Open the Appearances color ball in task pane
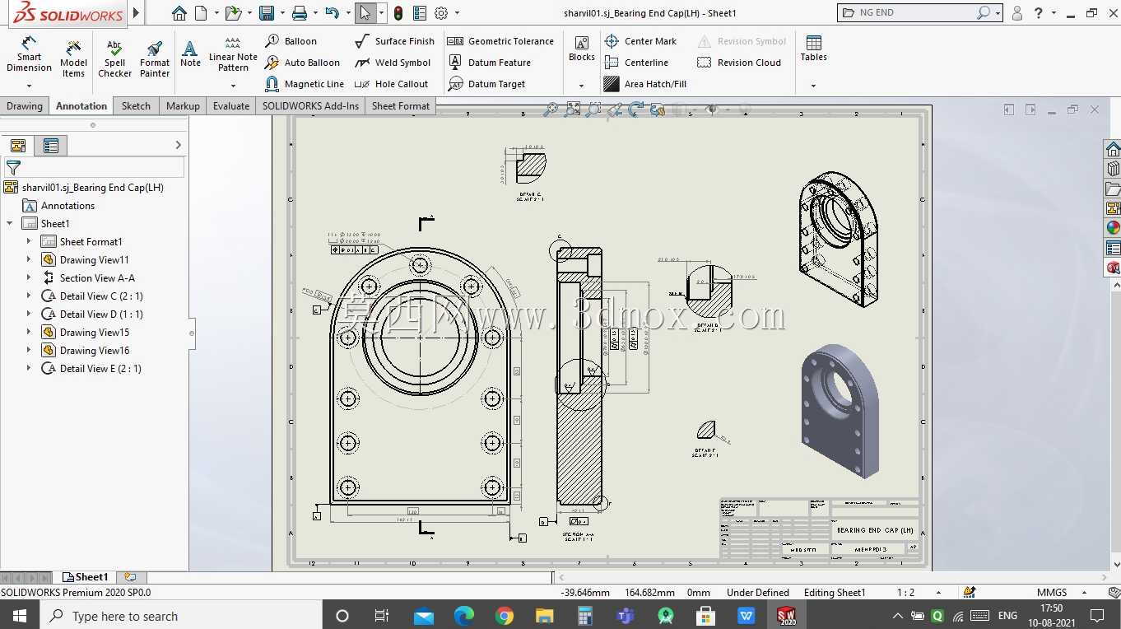The width and height of the screenshot is (1121, 629). (1113, 228)
